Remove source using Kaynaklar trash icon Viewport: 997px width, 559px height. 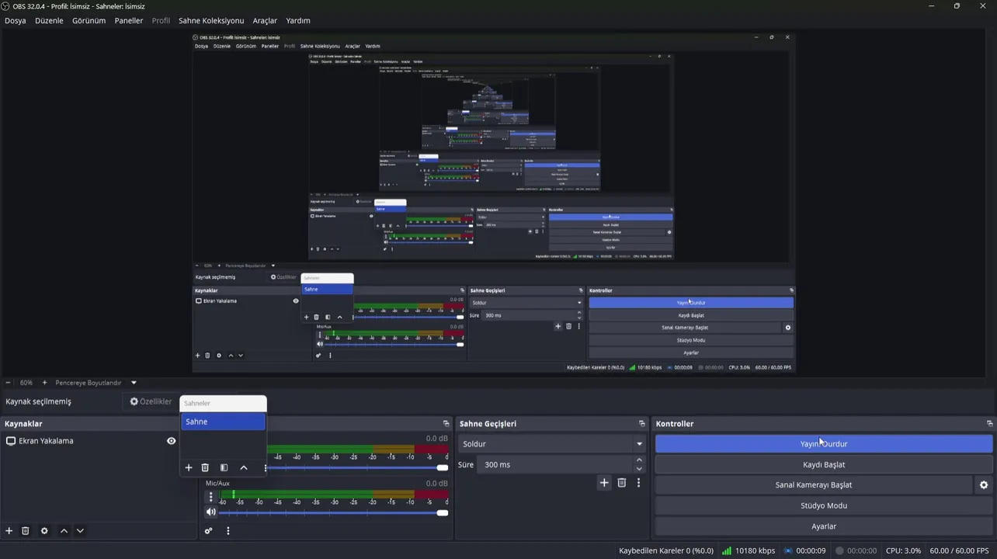(x=26, y=531)
